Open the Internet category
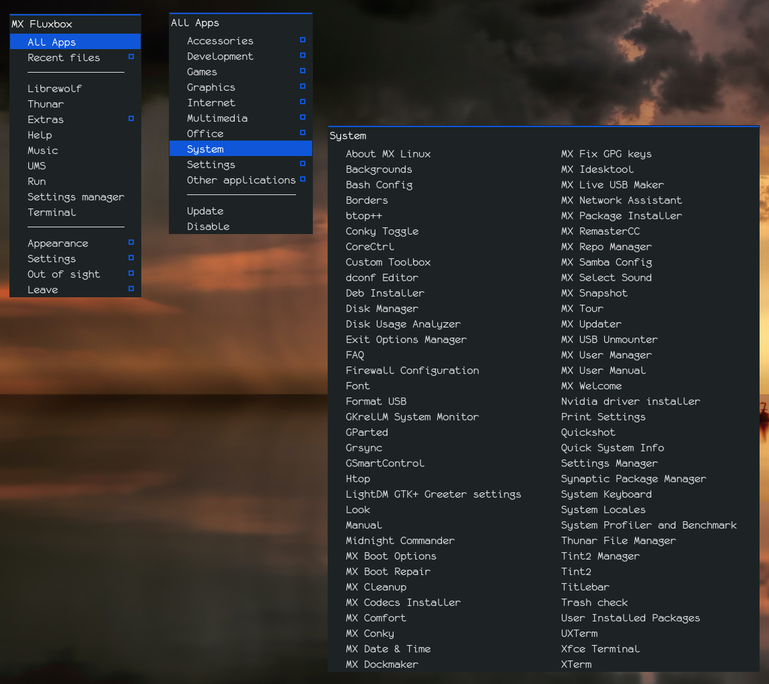The height and width of the screenshot is (684, 769). tap(241, 102)
